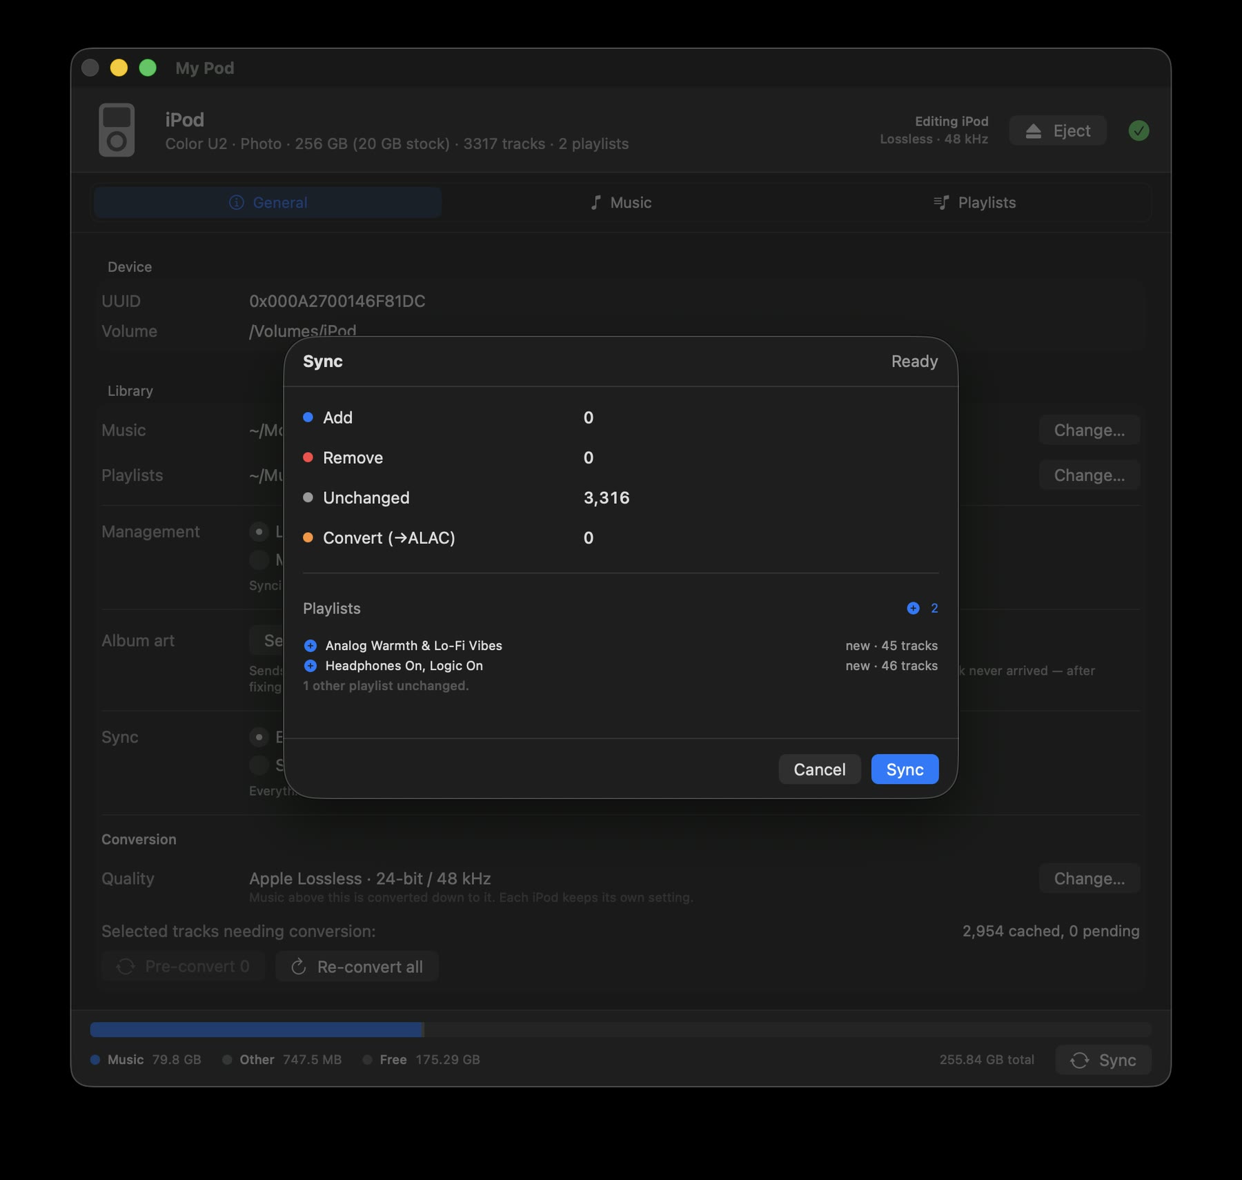Image resolution: width=1242 pixels, height=1180 pixels.
Task: Switch to the Music tab
Action: click(621, 202)
